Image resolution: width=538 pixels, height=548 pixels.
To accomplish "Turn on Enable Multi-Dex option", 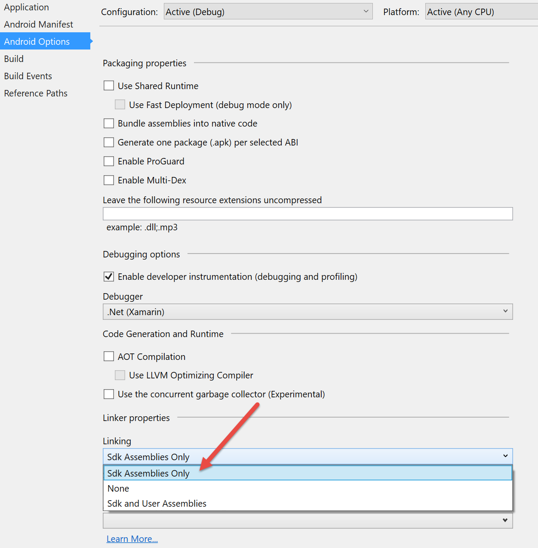I will pos(109,180).
